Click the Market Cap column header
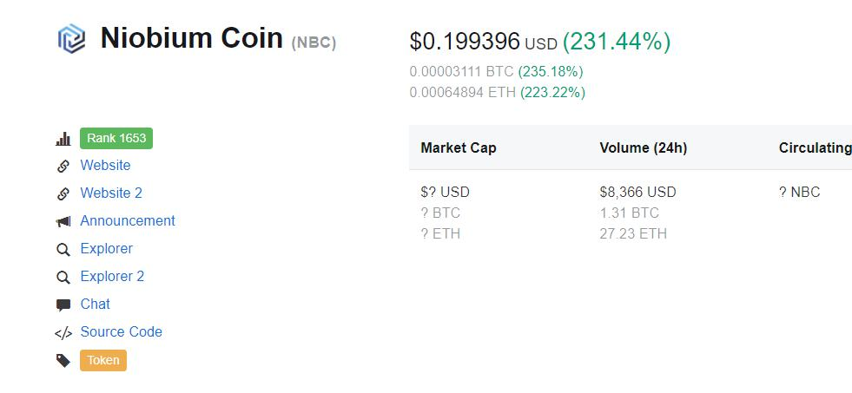 coord(459,148)
